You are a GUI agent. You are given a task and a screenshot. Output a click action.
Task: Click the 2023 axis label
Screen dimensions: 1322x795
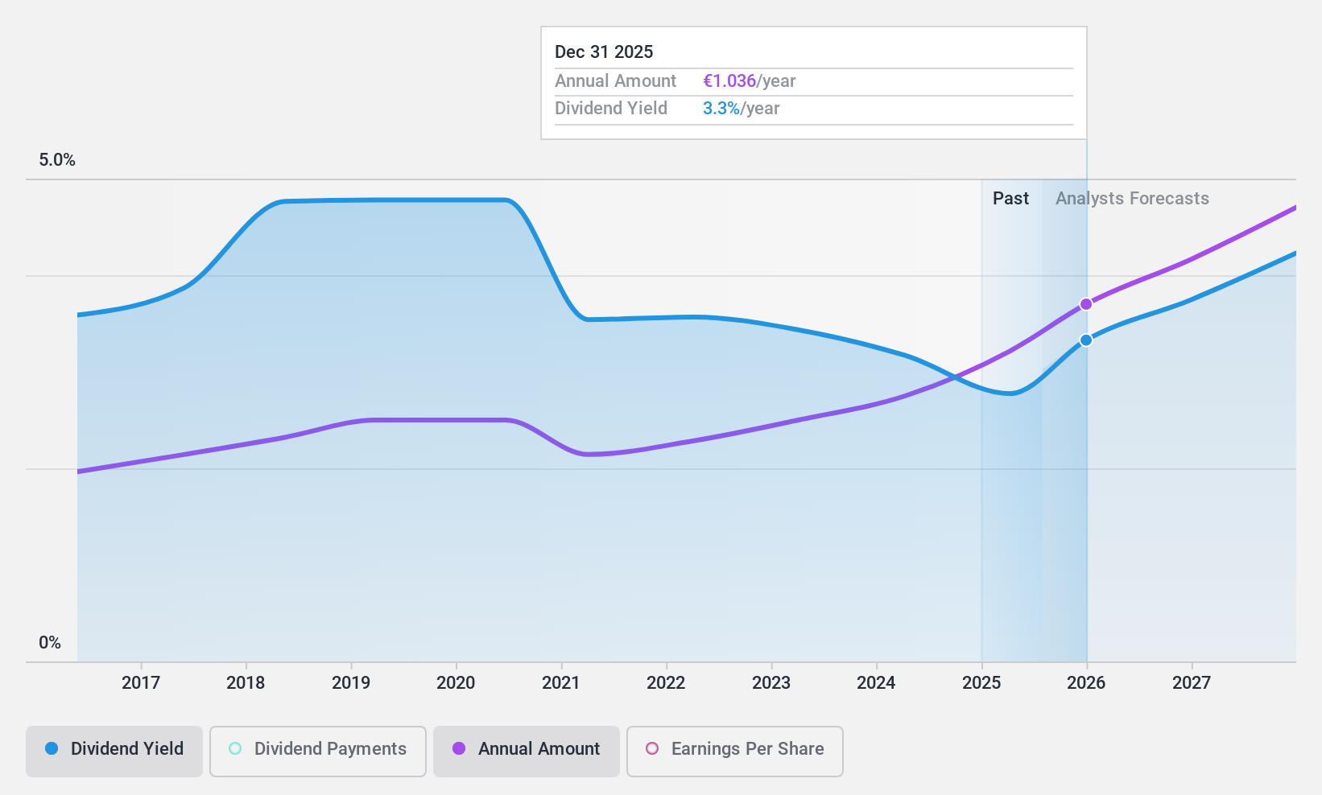tap(771, 683)
